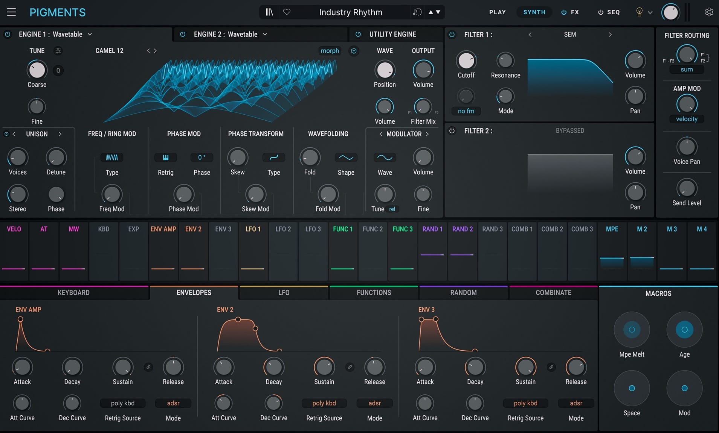Expand dropdown next to lightbulb

coord(650,12)
